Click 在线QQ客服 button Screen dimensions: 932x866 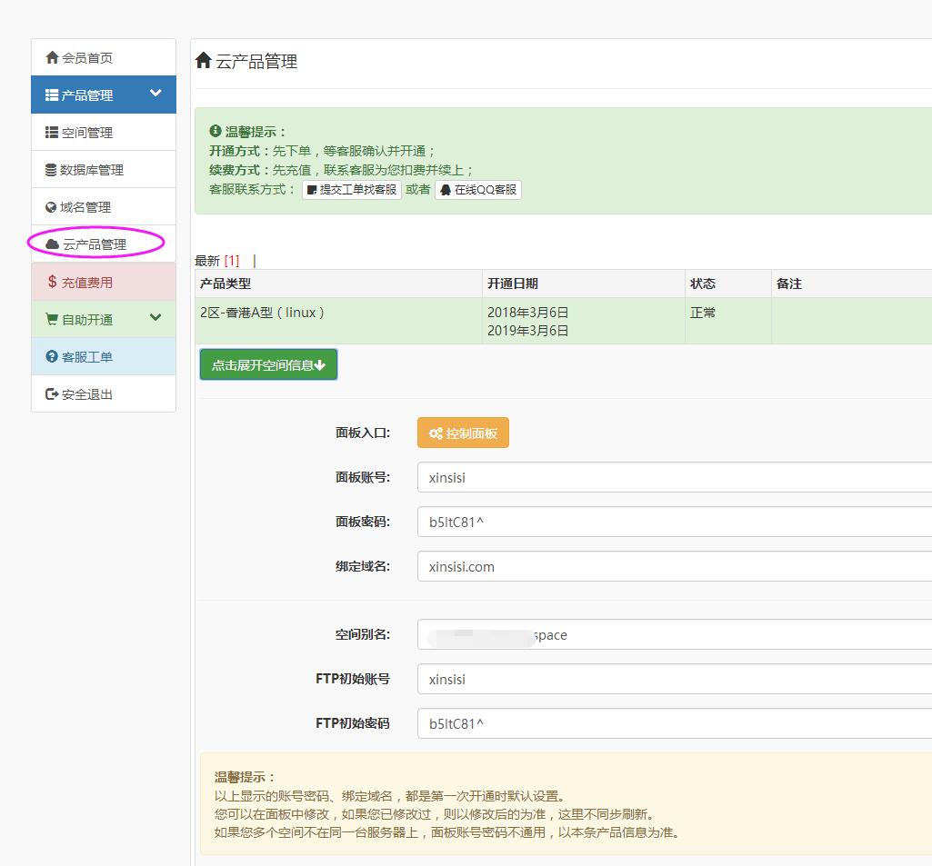[x=478, y=190]
